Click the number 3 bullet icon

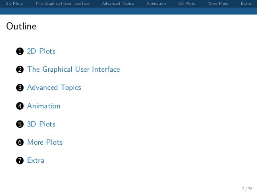(20, 88)
